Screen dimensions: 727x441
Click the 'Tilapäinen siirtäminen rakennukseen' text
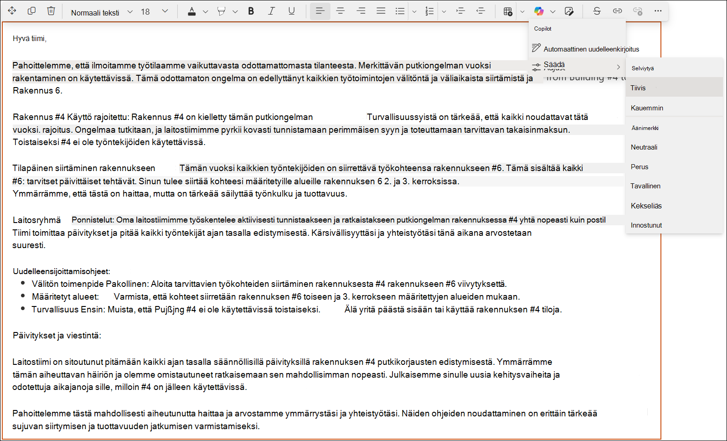(84, 168)
